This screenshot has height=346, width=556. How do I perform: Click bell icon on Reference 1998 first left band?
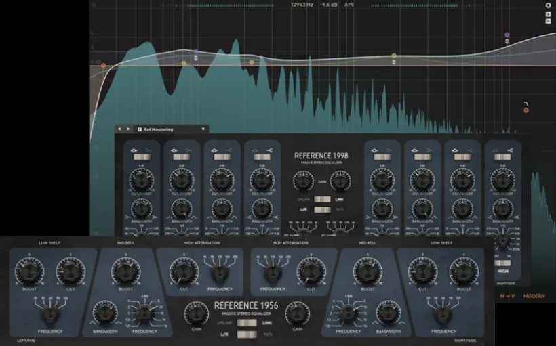[134, 150]
